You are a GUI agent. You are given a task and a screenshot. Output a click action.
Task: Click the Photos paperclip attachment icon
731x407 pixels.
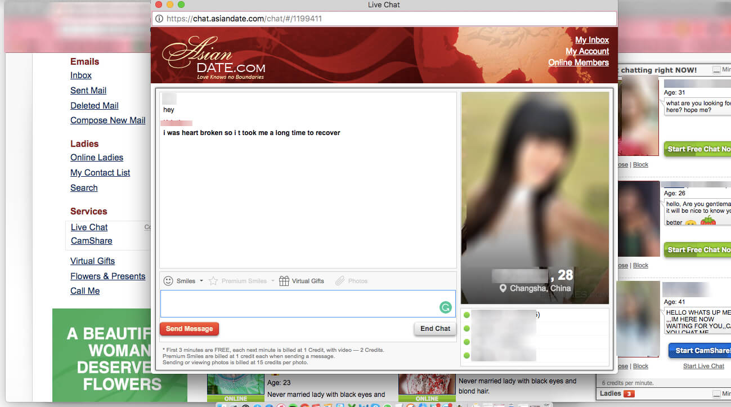coord(339,281)
